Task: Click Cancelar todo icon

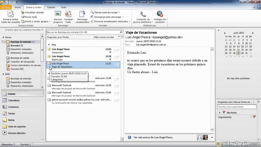Action: tap(68, 17)
